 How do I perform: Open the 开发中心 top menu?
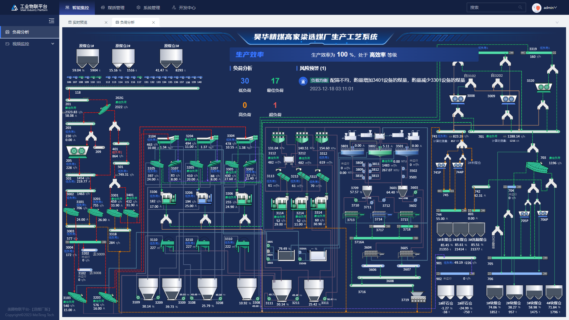pyautogui.click(x=184, y=7)
